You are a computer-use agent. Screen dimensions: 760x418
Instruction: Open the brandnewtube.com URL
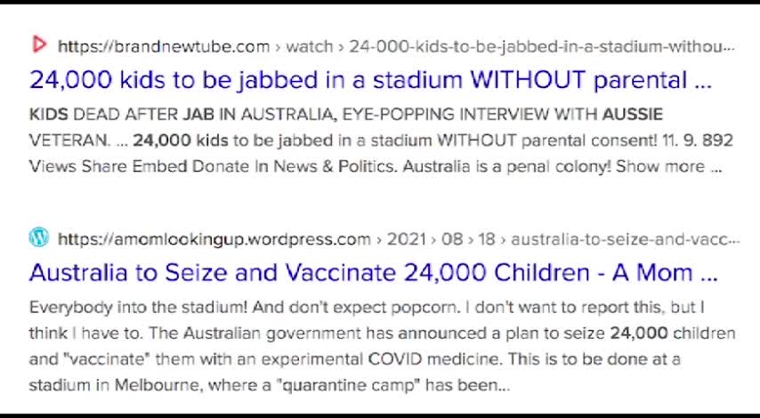point(164,46)
